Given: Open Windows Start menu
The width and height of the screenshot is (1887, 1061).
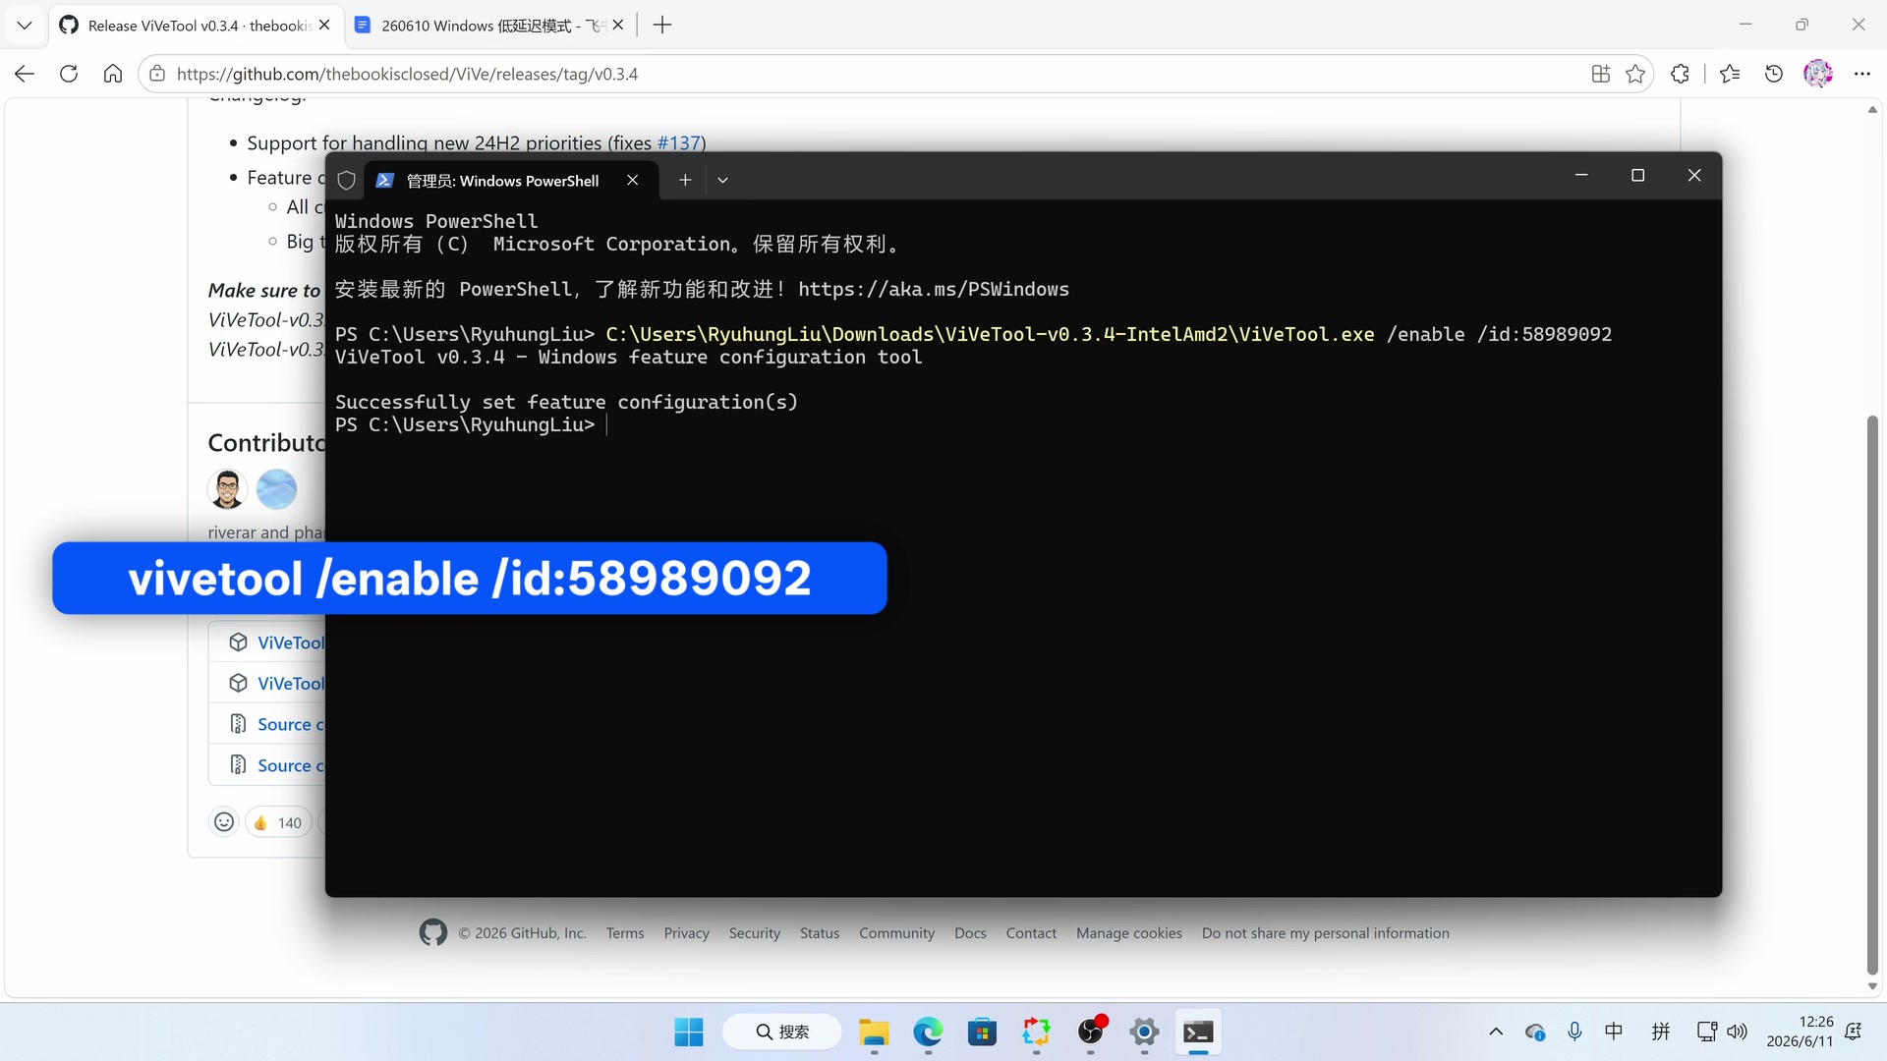Looking at the screenshot, I should tap(689, 1033).
